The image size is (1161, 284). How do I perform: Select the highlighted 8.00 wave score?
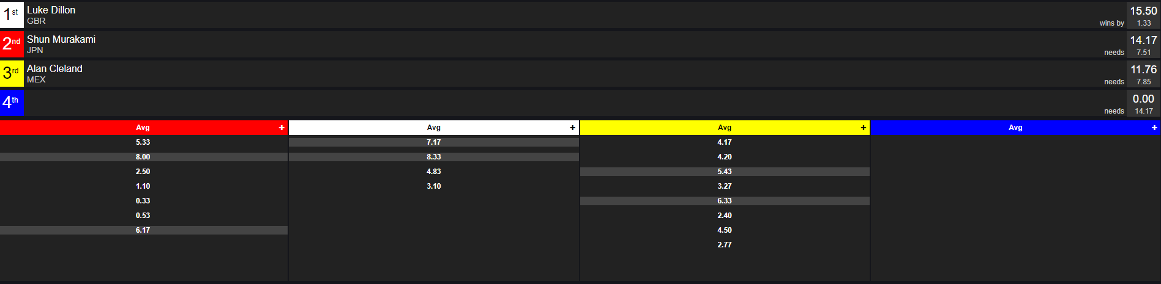[x=144, y=157]
